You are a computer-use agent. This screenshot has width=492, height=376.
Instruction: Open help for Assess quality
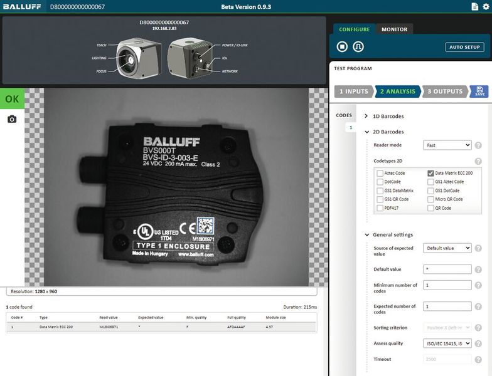point(478,343)
